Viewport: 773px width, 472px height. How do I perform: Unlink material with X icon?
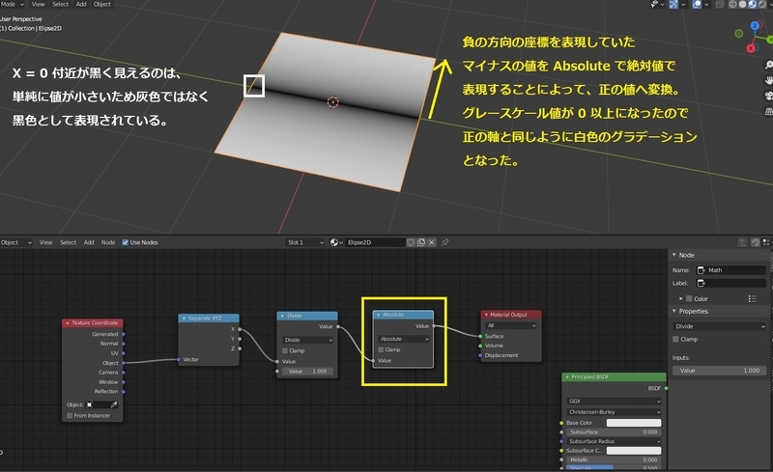point(431,242)
